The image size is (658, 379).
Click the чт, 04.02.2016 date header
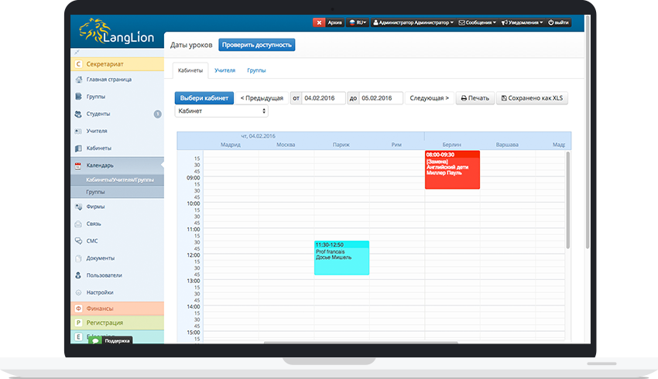tap(258, 136)
